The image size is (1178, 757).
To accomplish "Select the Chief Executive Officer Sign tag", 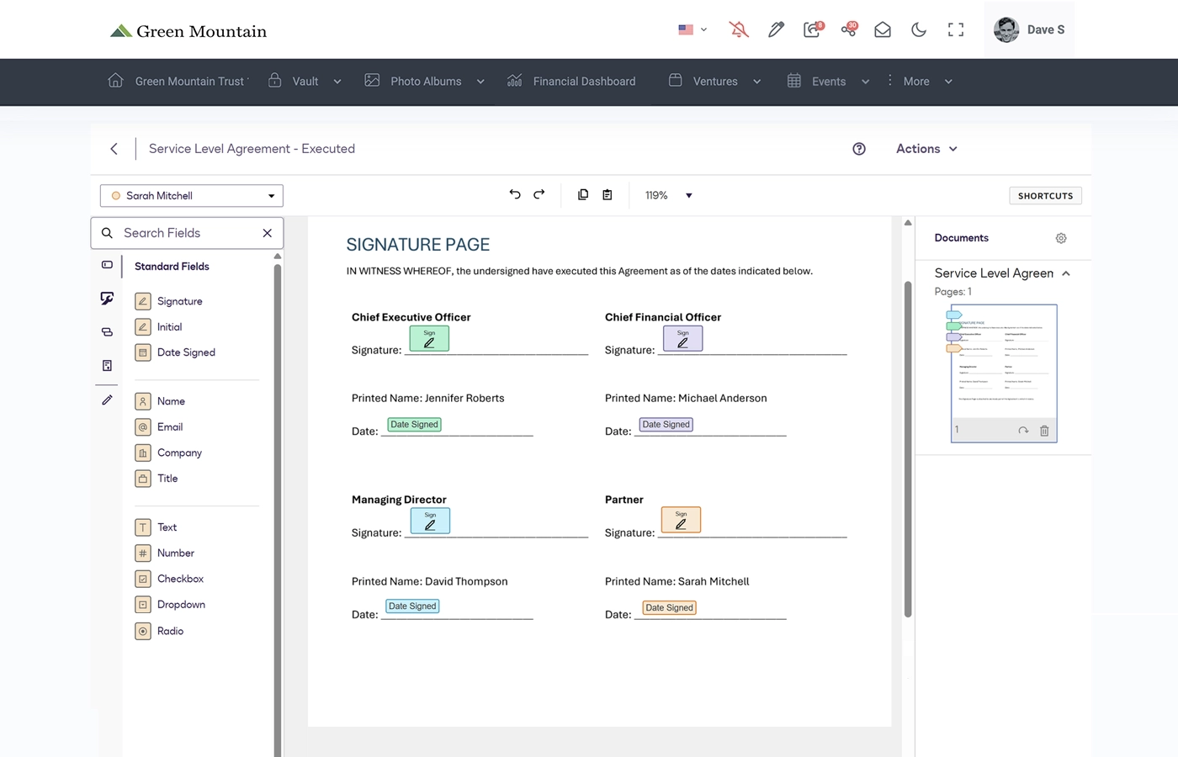I will coord(429,338).
